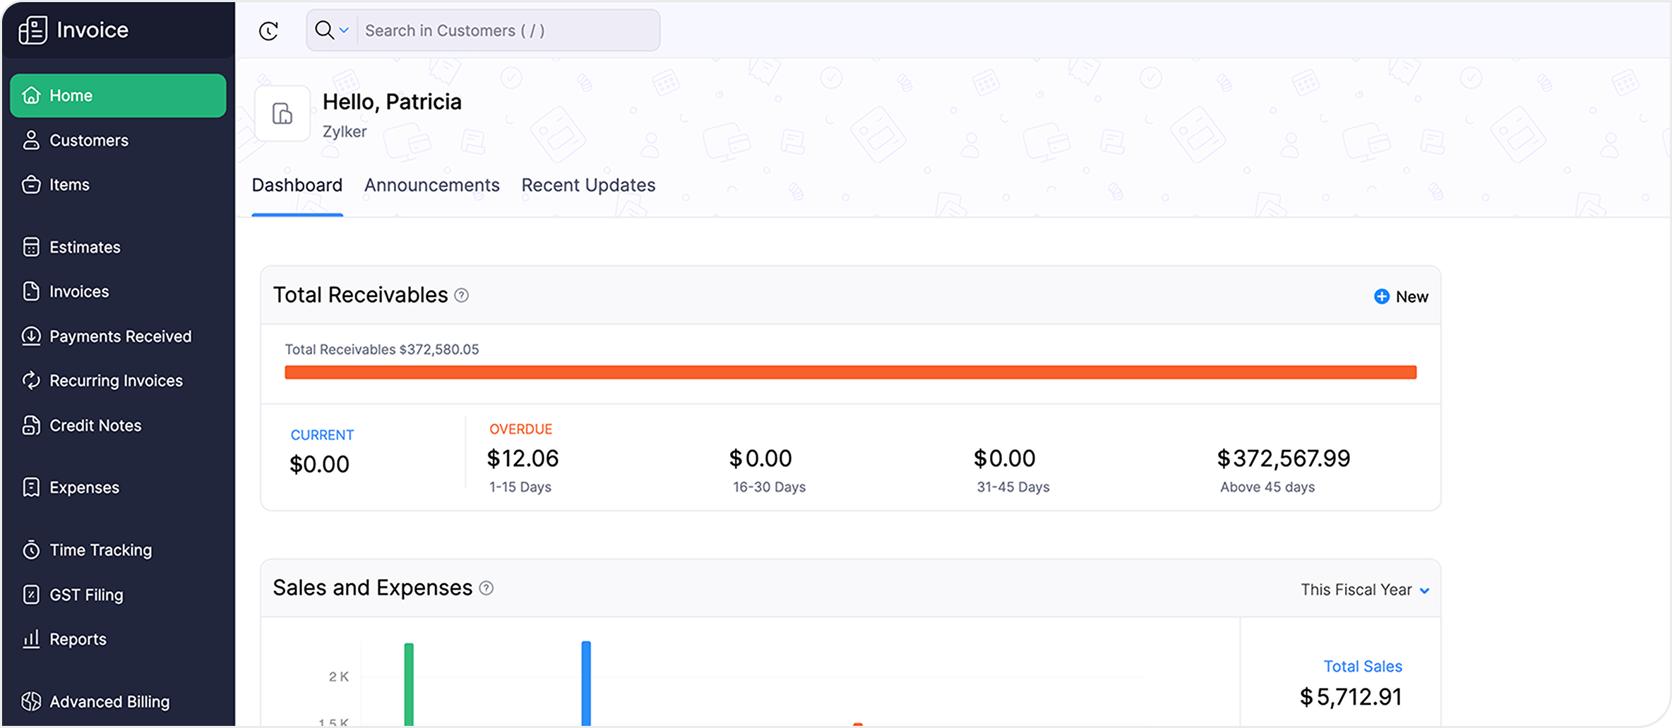This screenshot has width=1672, height=728.
Task: Click the Sales and Expenses help icon
Action: coord(486,588)
